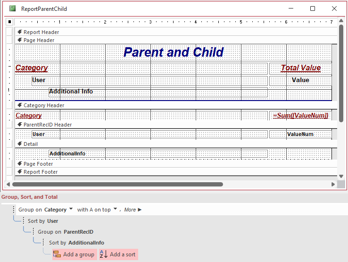Expand More options for Category group
The height and width of the screenshot is (262, 348).
point(133,210)
